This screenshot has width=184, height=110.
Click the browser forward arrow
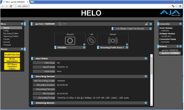click(x=7, y=6)
